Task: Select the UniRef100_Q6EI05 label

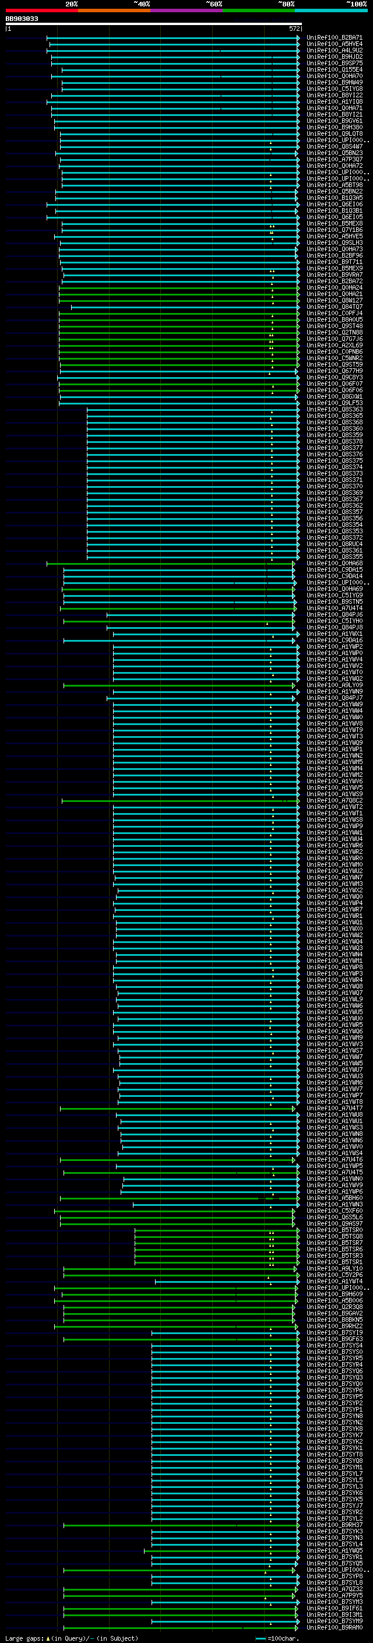Action: click(x=335, y=217)
